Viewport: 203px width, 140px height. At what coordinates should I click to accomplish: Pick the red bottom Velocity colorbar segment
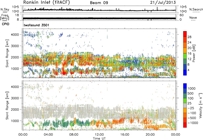coord(185,125)
